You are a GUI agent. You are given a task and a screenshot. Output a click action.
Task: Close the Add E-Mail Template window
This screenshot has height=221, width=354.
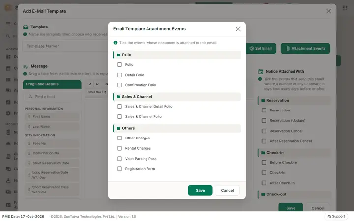[329, 11]
